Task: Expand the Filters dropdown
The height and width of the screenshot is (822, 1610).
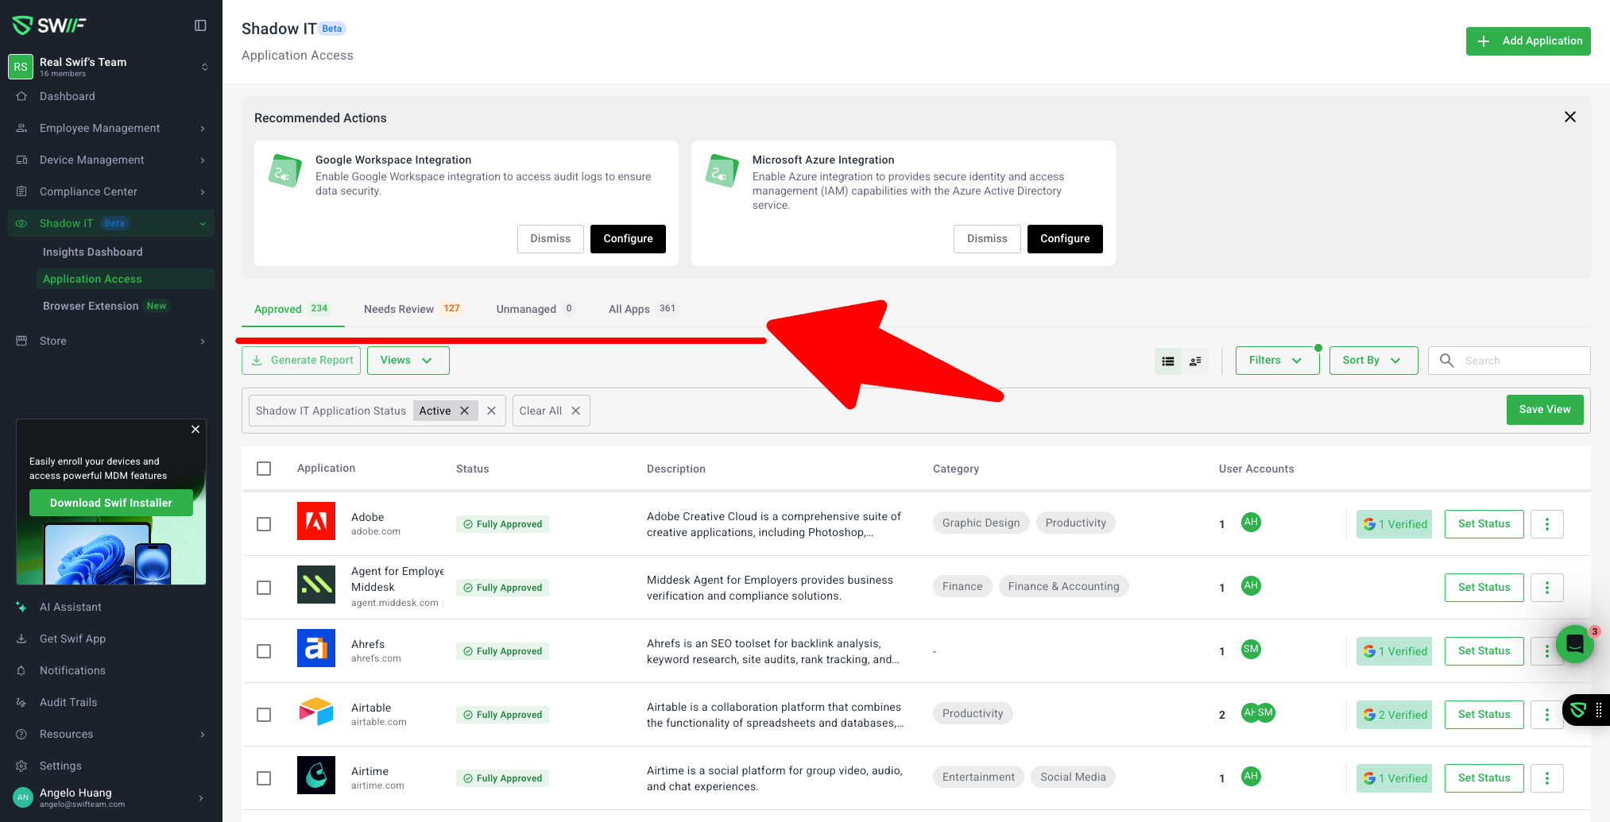Action: pyautogui.click(x=1276, y=361)
